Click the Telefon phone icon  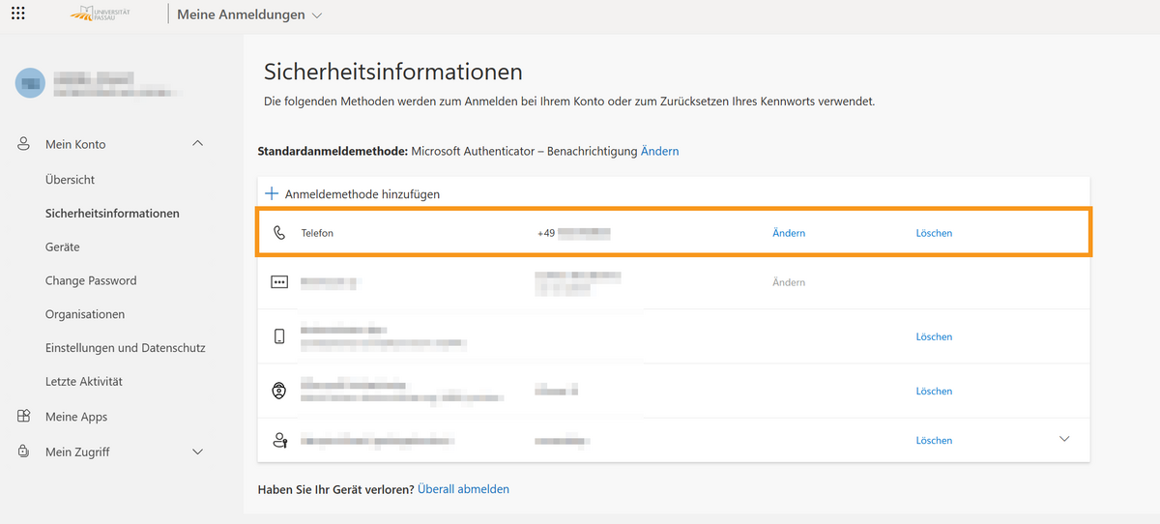[279, 233]
